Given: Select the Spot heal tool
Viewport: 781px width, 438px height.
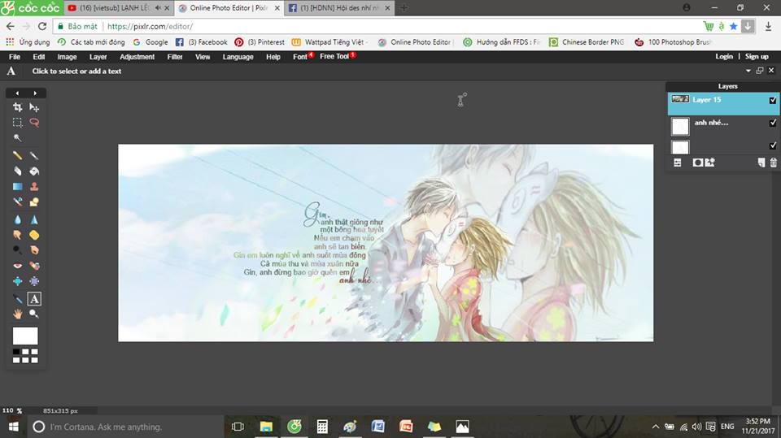Looking at the screenshot, I should pos(34,265).
